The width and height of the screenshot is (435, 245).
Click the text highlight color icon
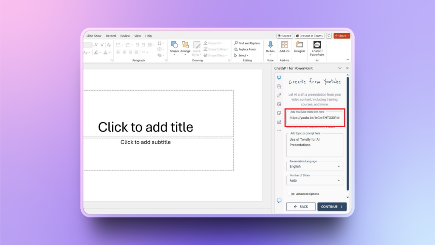96,52
